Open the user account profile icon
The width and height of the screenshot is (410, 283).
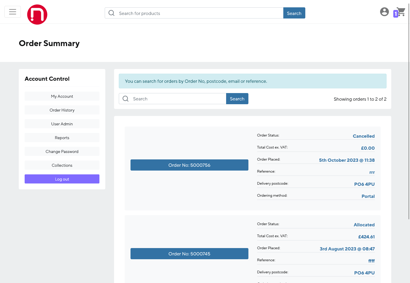[x=384, y=12]
